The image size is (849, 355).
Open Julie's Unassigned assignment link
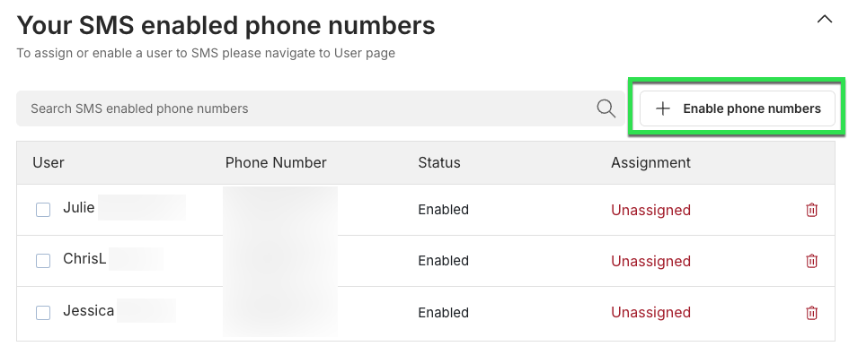coord(650,210)
